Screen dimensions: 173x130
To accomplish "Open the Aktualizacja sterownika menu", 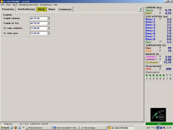I will pos(28,5).
